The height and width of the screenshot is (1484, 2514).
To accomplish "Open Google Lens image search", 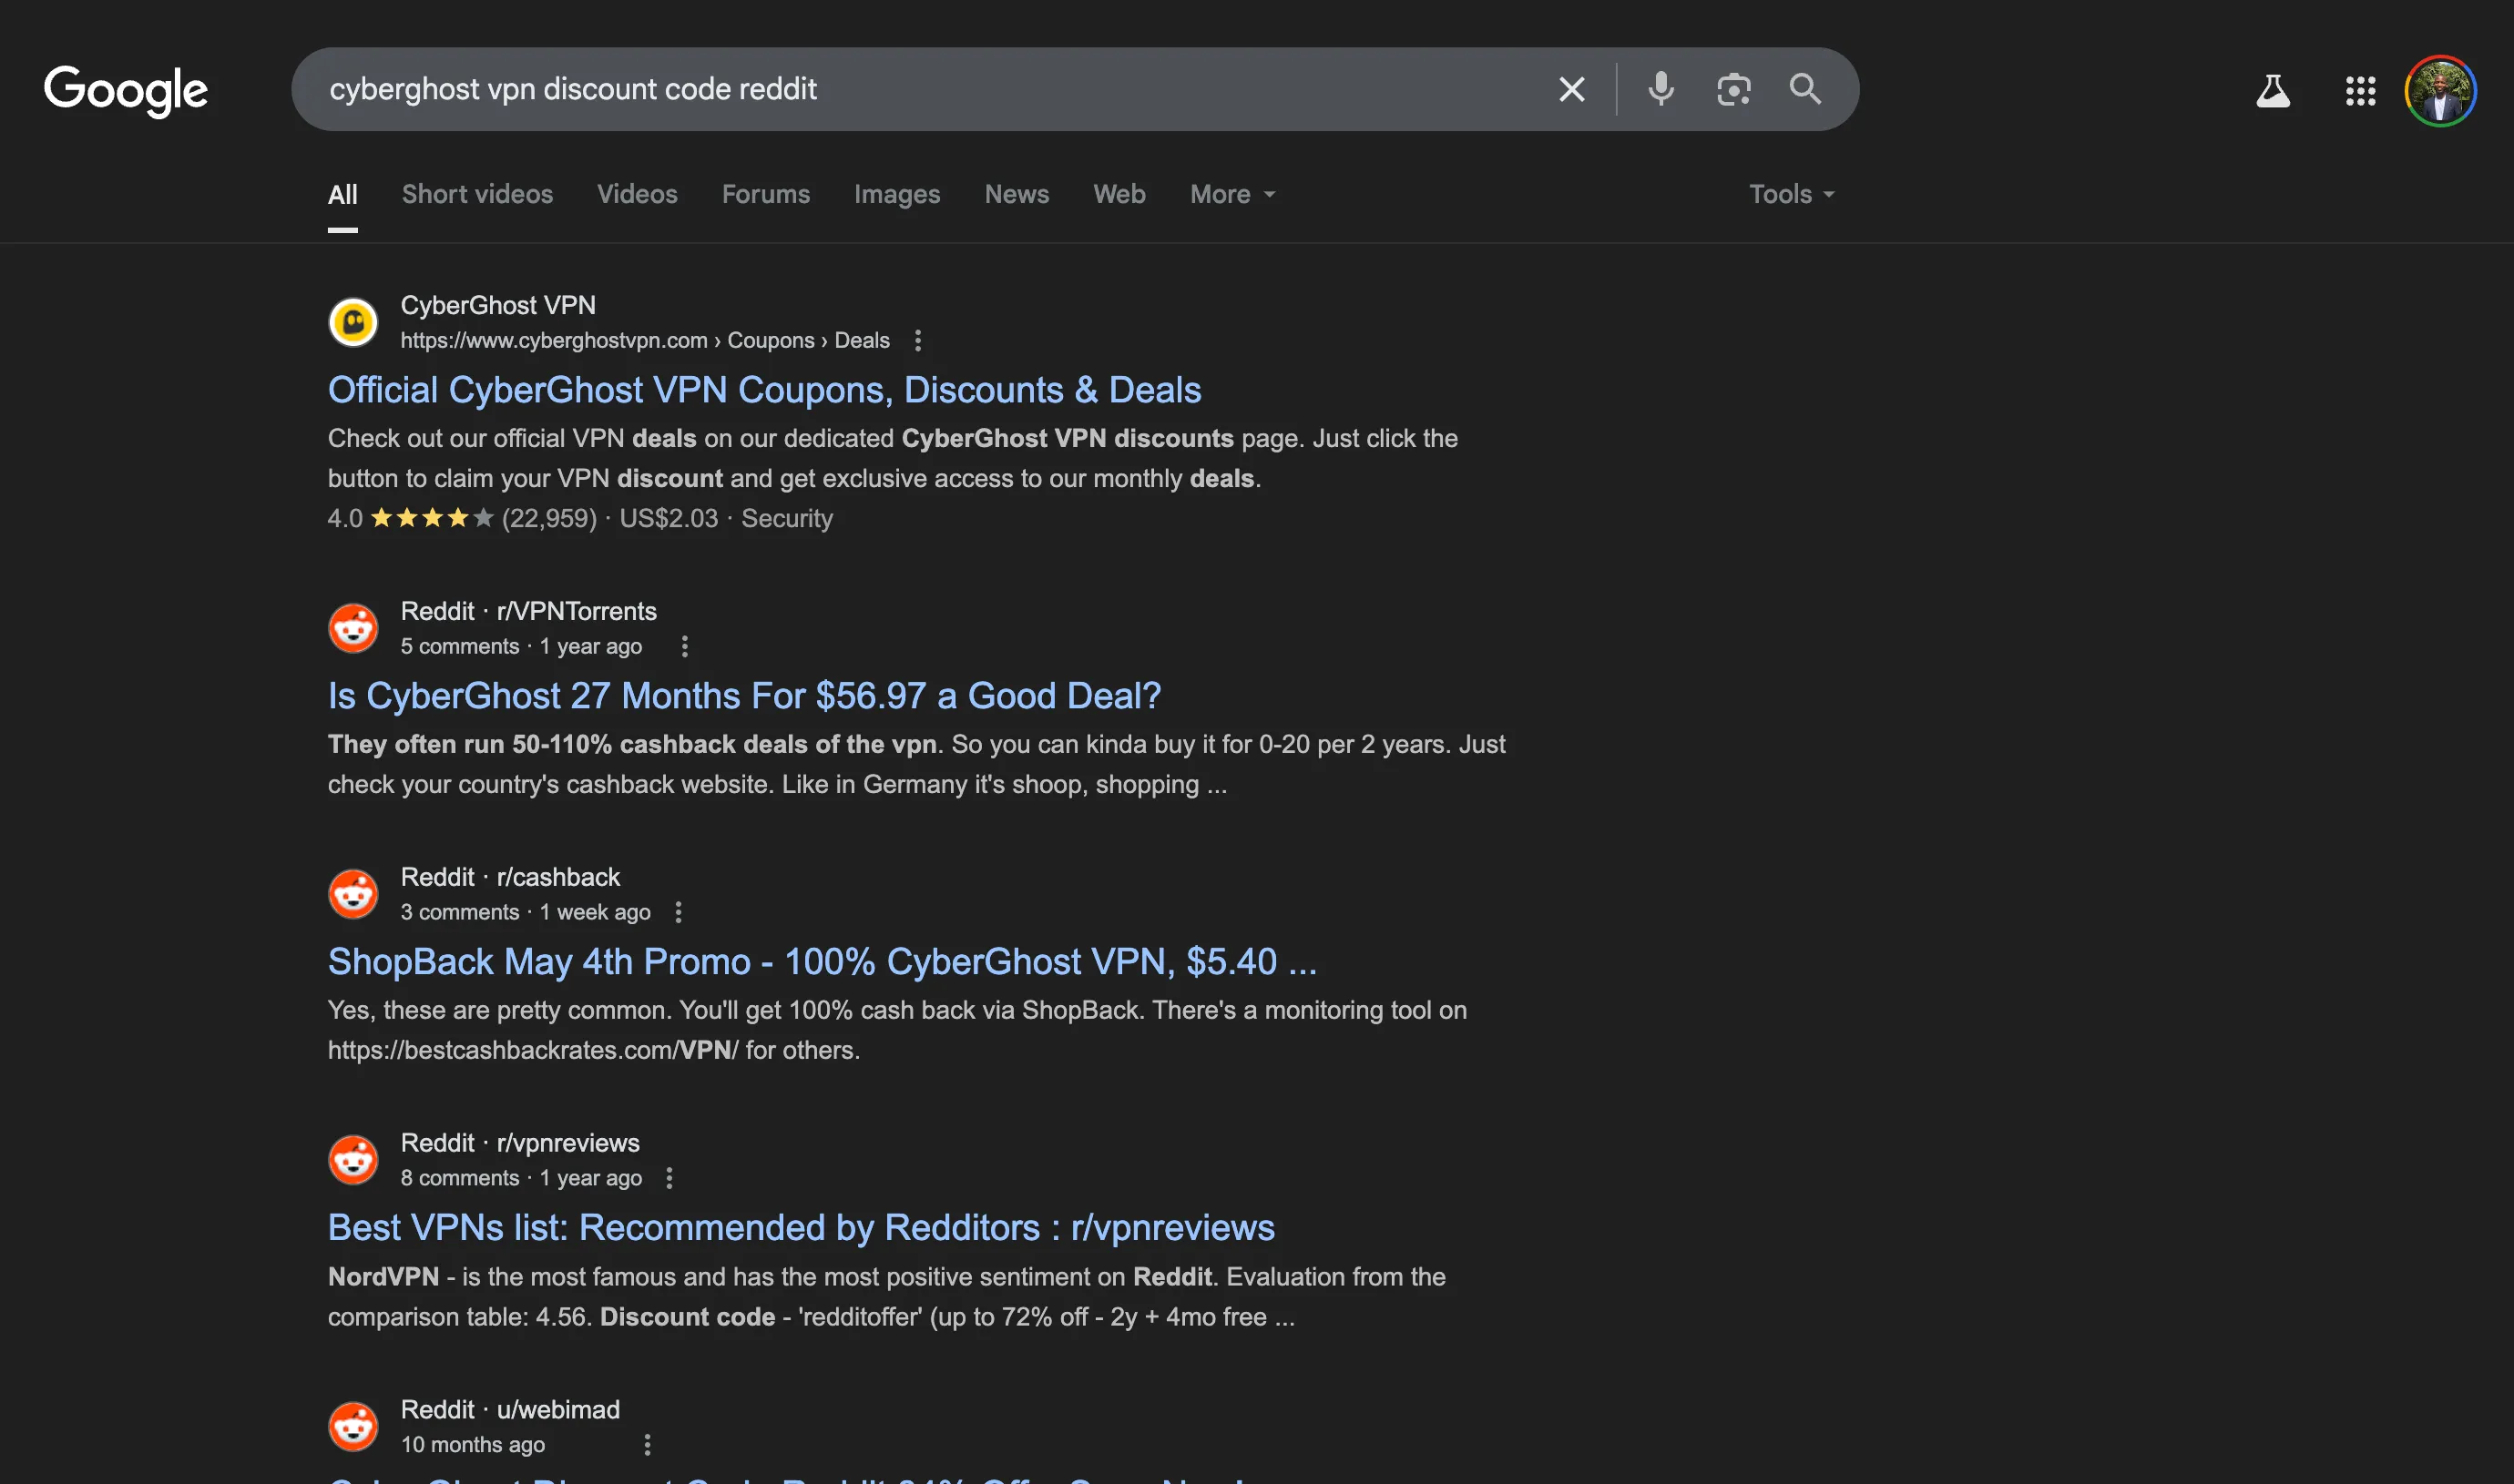I will pos(1733,89).
